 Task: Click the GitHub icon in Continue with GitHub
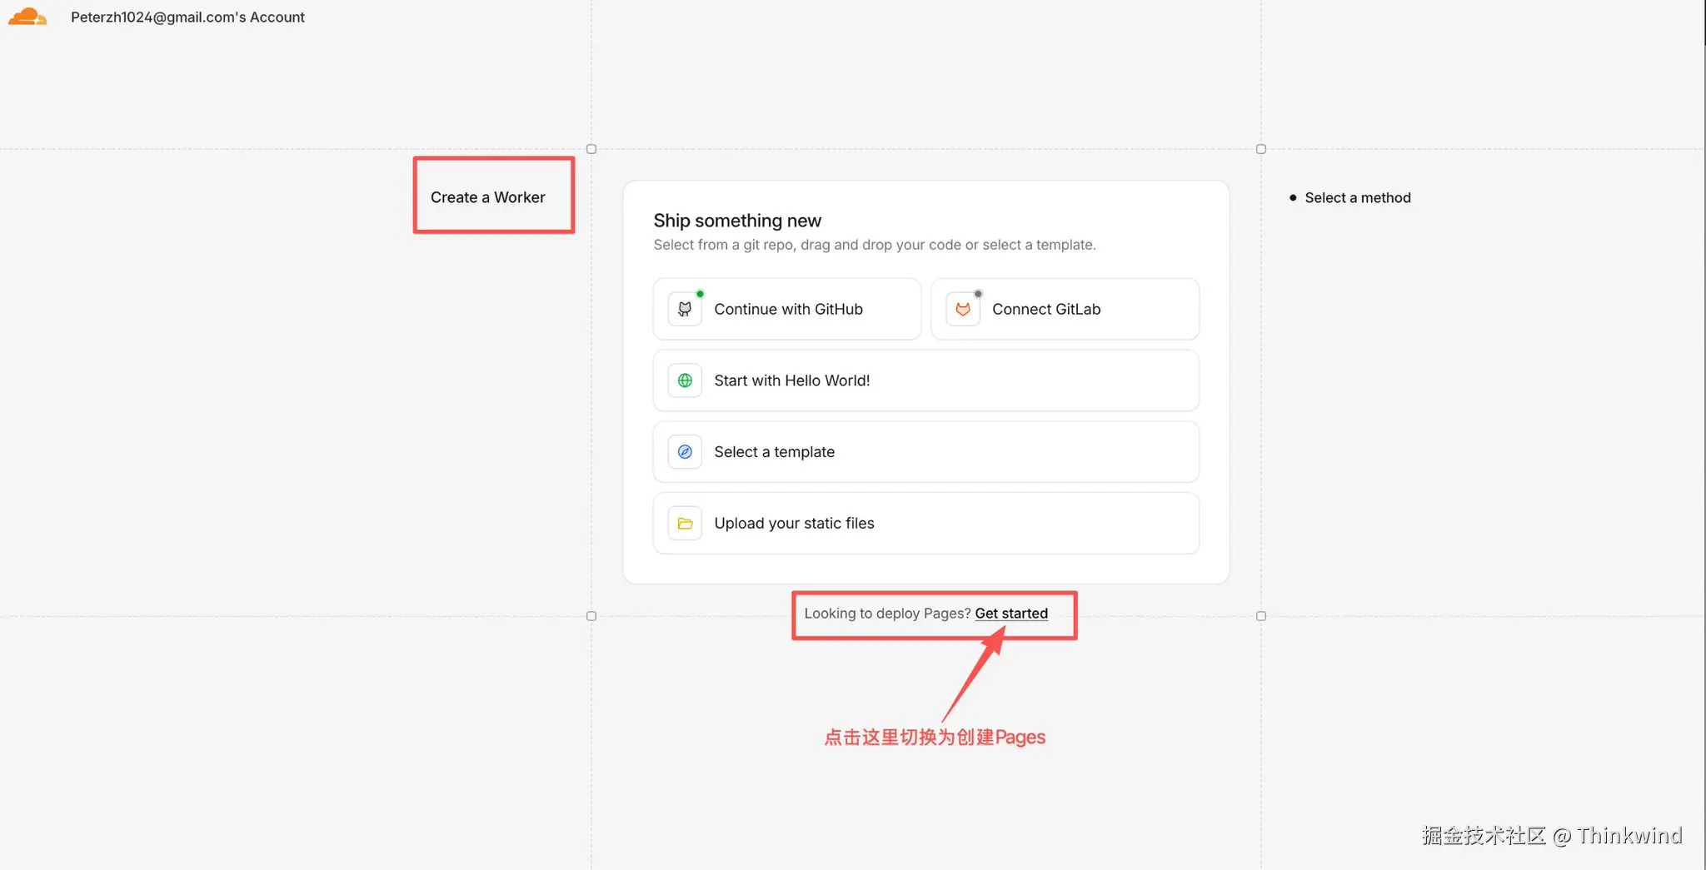point(685,309)
